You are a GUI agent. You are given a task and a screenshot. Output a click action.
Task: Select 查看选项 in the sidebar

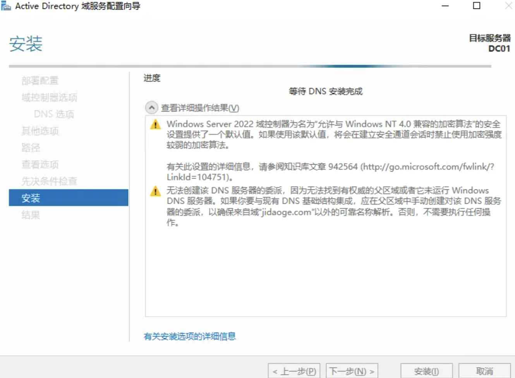coord(40,164)
